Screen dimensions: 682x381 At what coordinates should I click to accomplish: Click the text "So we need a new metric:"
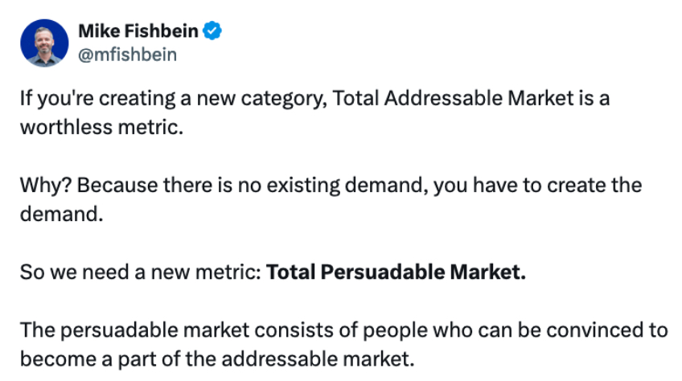[140, 272]
